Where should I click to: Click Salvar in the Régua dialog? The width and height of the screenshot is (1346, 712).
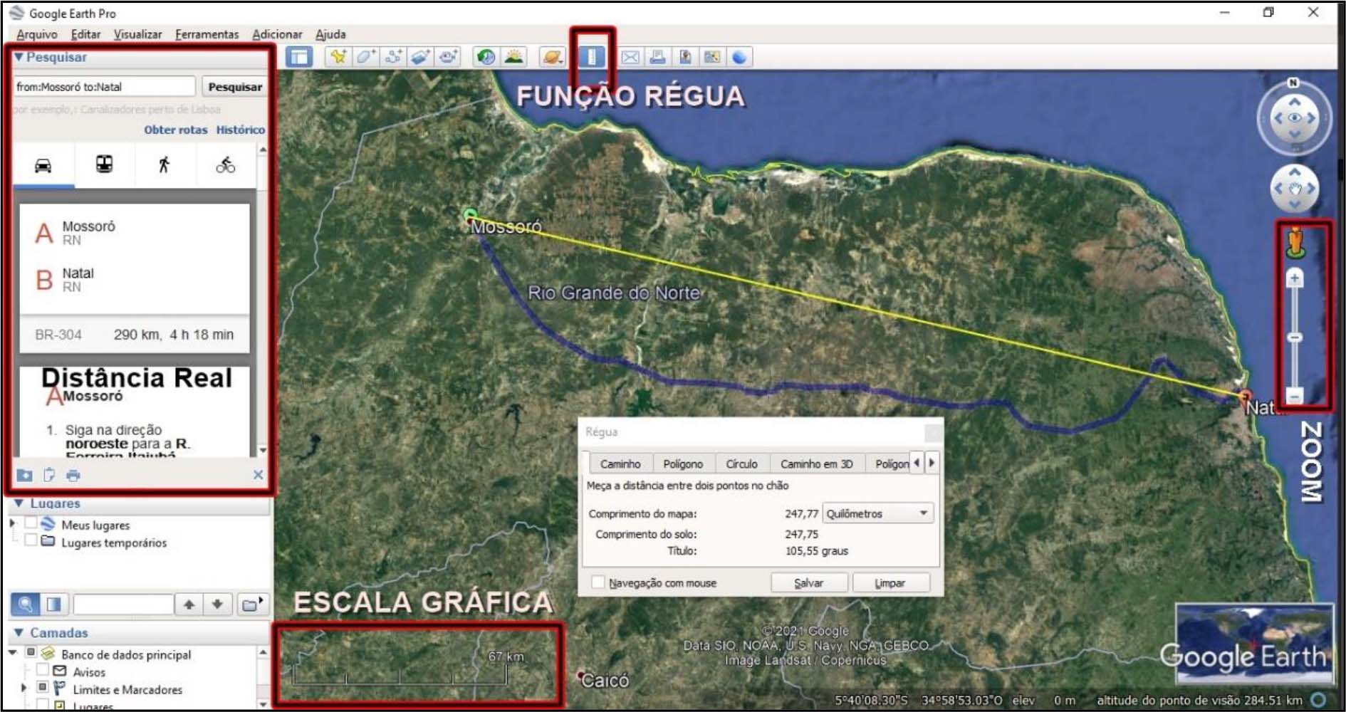[809, 582]
